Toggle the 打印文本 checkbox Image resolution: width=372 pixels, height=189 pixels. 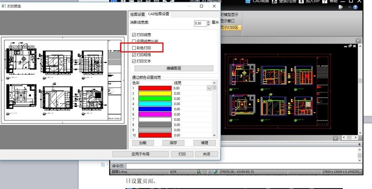134,61
